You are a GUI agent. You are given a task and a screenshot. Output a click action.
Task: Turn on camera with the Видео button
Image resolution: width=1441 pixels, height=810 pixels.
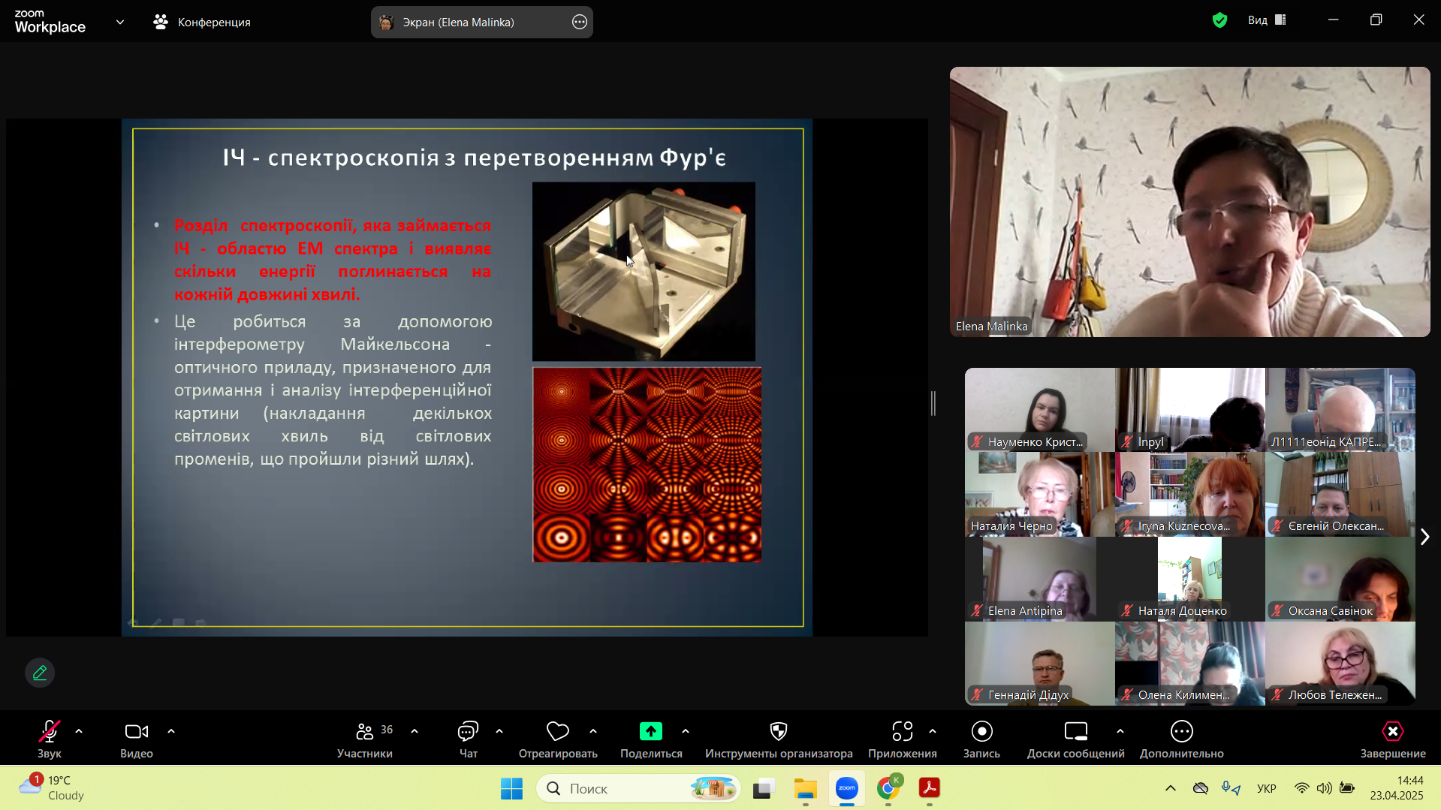pyautogui.click(x=137, y=739)
